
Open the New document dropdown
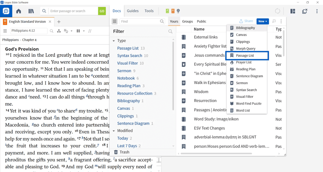pyautogui.click(x=262, y=21)
